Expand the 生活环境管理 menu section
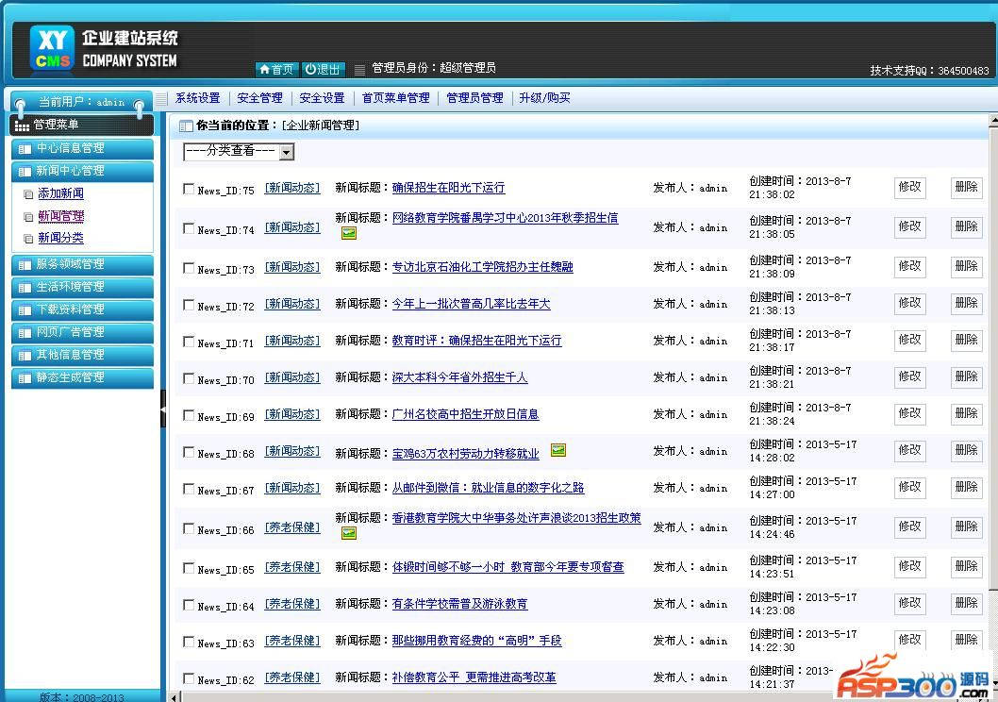Image resolution: width=998 pixels, height=702 pixels. [83, 287]
